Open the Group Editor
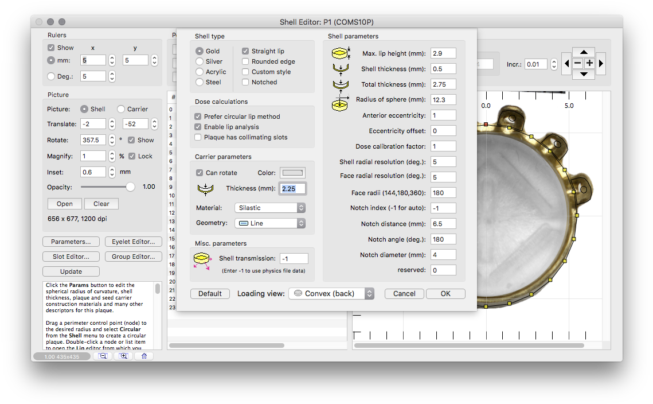 pyautogui.click(x=133, y=257)
